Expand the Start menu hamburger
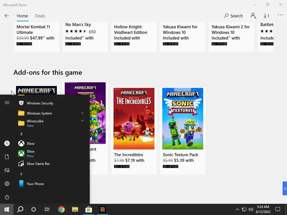 pos(7,102)
